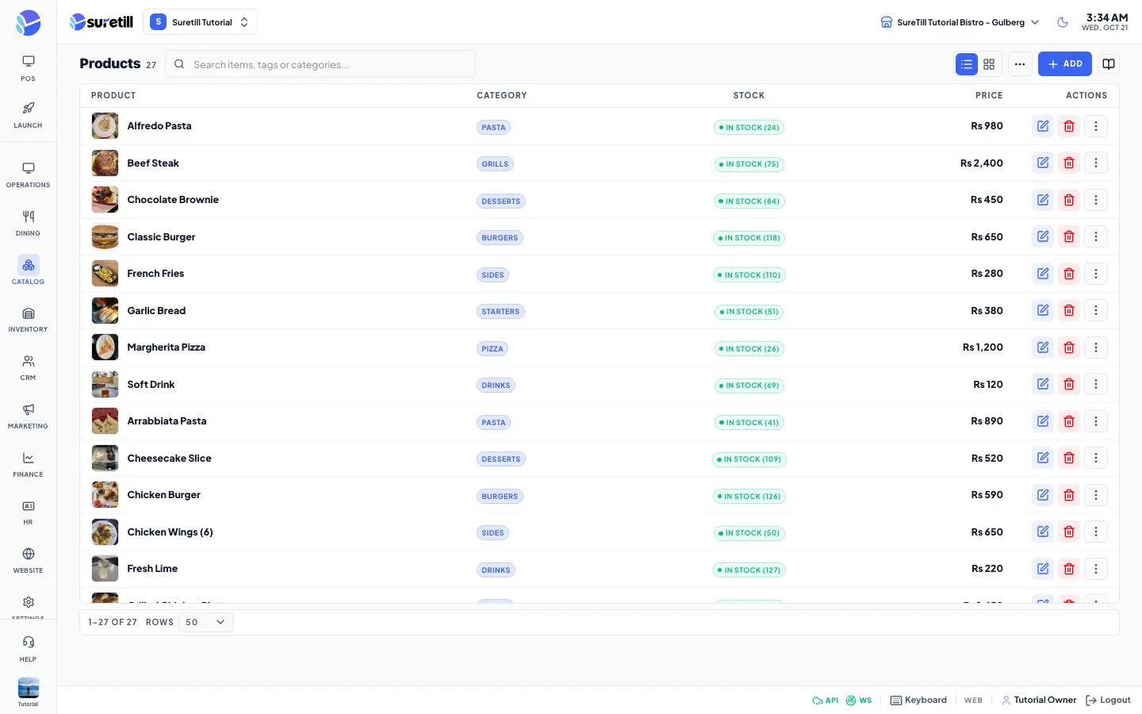The height and width of the screenshot is (714, 1142).
Task: Open Keyboard shortcuts in footer
Action: 918,700
